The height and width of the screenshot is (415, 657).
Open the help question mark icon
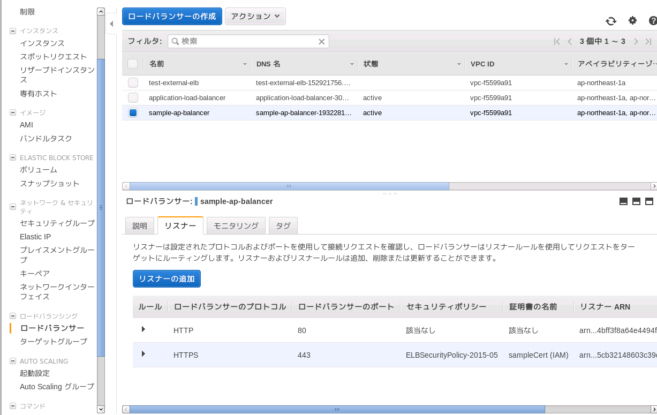coord(652,21)
